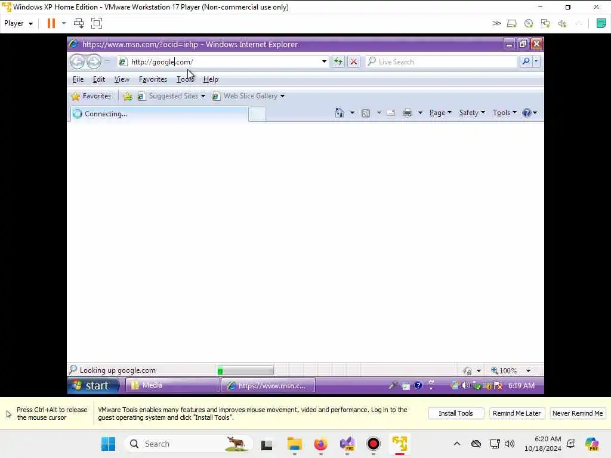Click into the address bar showing http://google.com/
Viewport: 611px width, 458px height.
(x=224, y=61)
